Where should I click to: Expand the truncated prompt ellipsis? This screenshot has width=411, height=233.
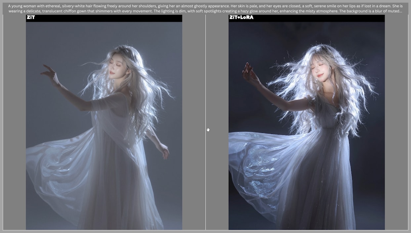coord(400,11)
